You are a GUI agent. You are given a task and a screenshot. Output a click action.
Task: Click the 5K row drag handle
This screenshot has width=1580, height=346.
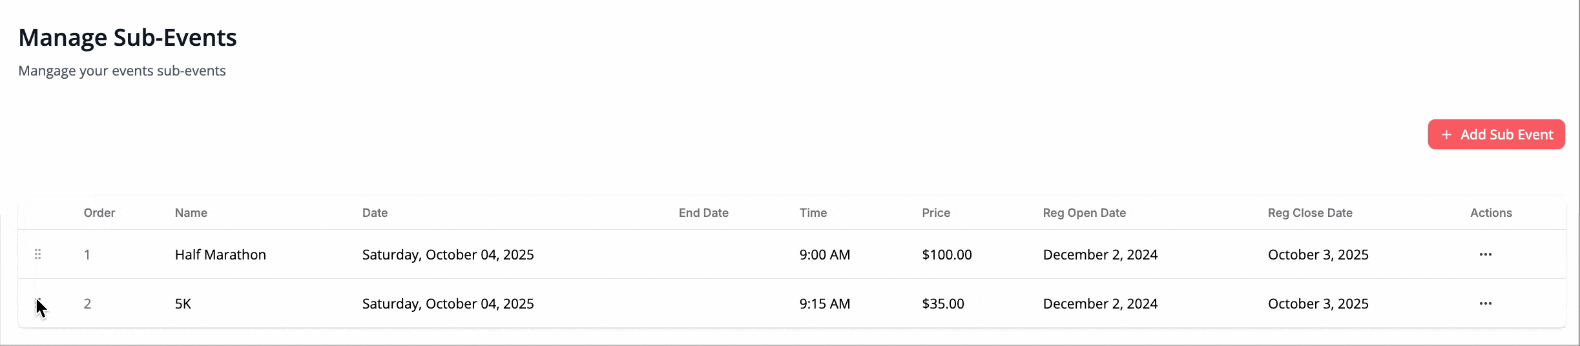click(x=38, y=303)
